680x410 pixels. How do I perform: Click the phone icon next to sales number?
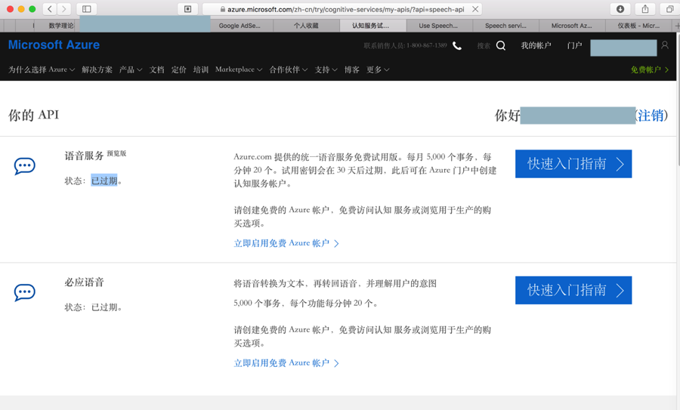point(457,45)
